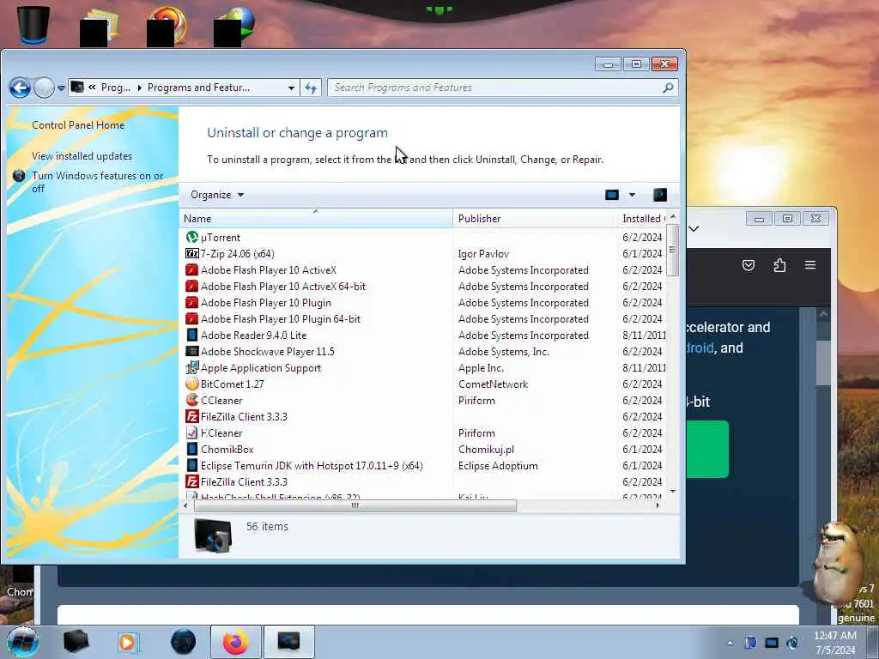Select the FCleaner program icon
Viewport: 879px width, 659px height.
pyautogui.click(x=191, y=432)
